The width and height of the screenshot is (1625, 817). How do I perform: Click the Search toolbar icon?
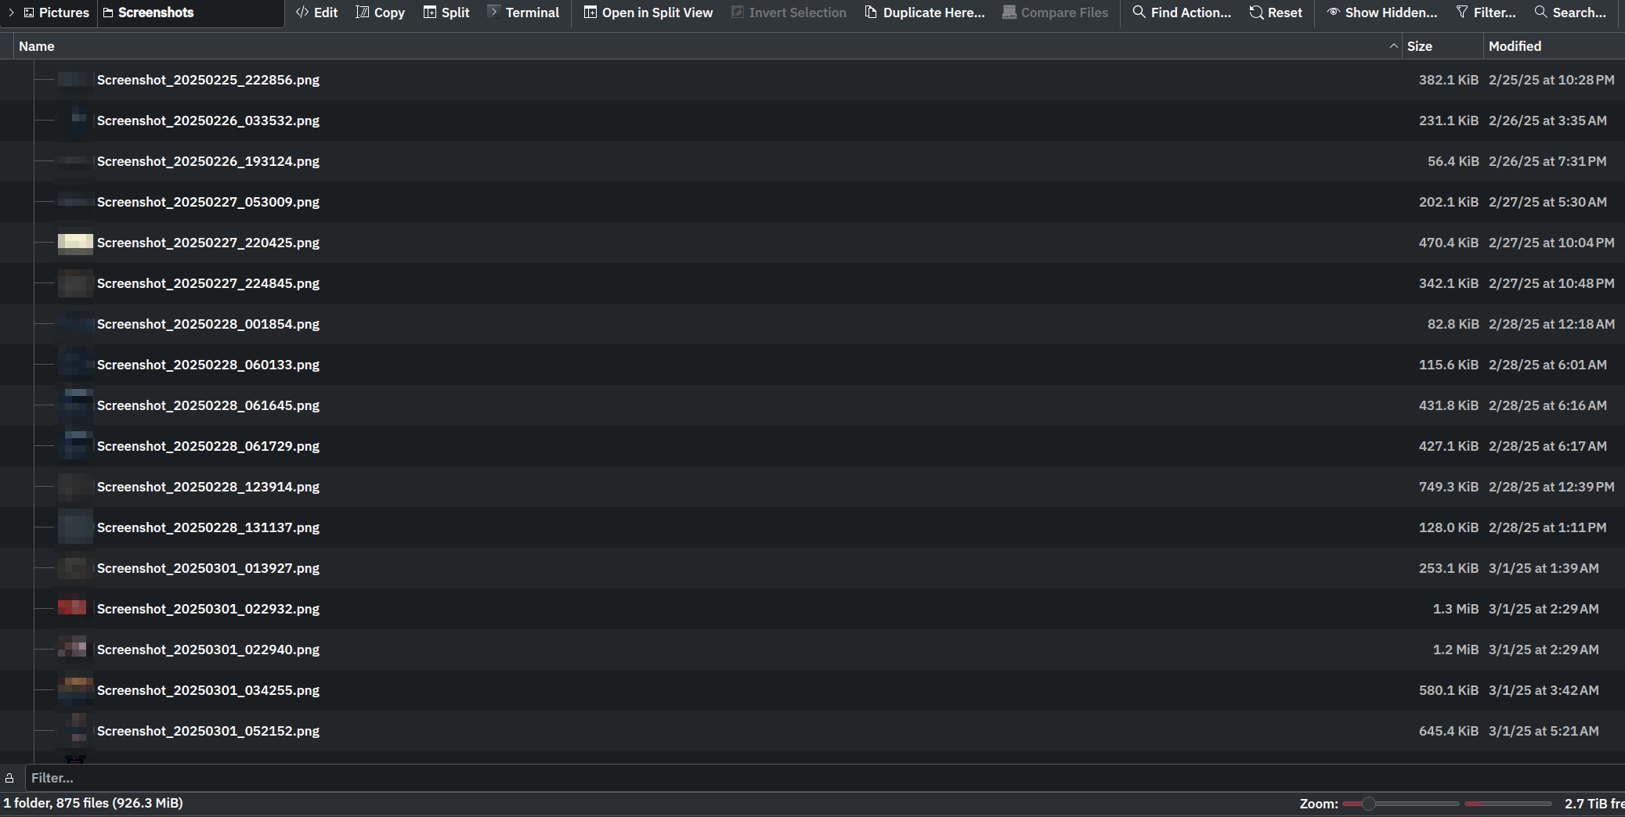coord(1570,12)
